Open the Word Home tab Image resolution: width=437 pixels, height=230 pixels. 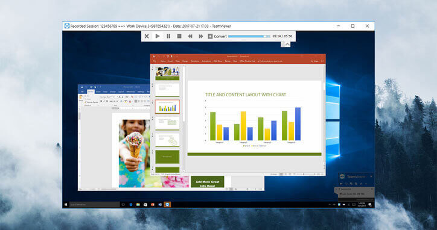coord(91,92)
